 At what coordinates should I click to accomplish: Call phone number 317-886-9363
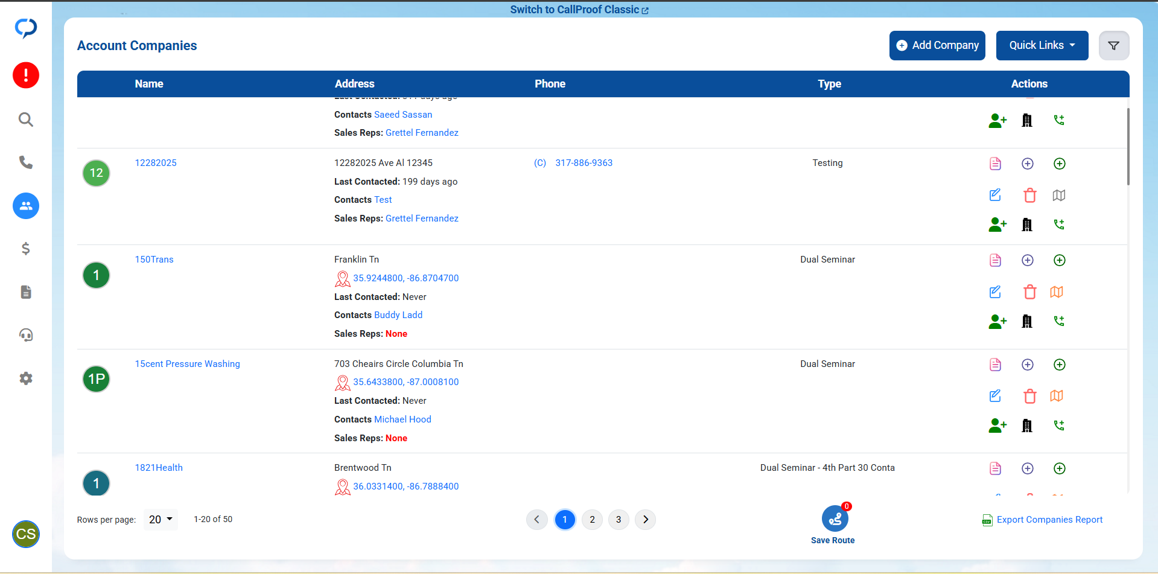[x=584, y=163]
